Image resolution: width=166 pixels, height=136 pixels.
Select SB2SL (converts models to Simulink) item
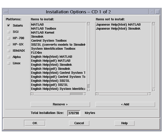coord(58,45)
